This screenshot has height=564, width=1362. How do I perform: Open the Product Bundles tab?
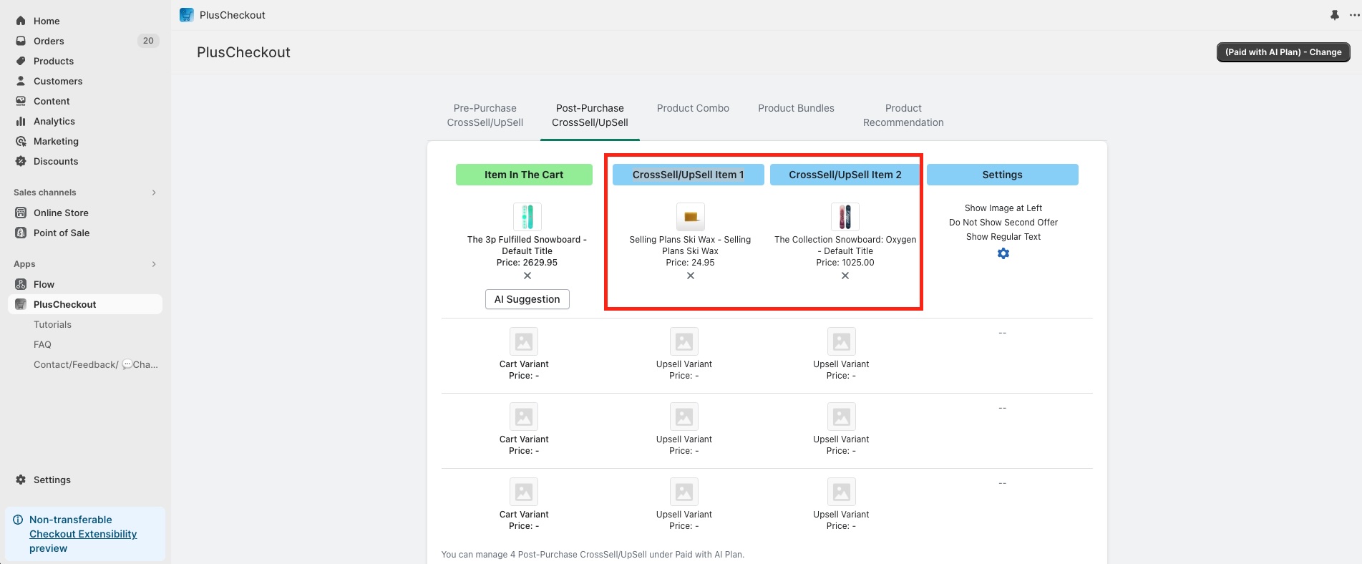pos(796,108)
